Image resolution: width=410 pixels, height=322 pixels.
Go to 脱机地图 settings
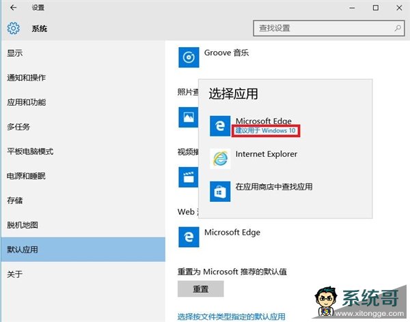(x=83, y=225)
